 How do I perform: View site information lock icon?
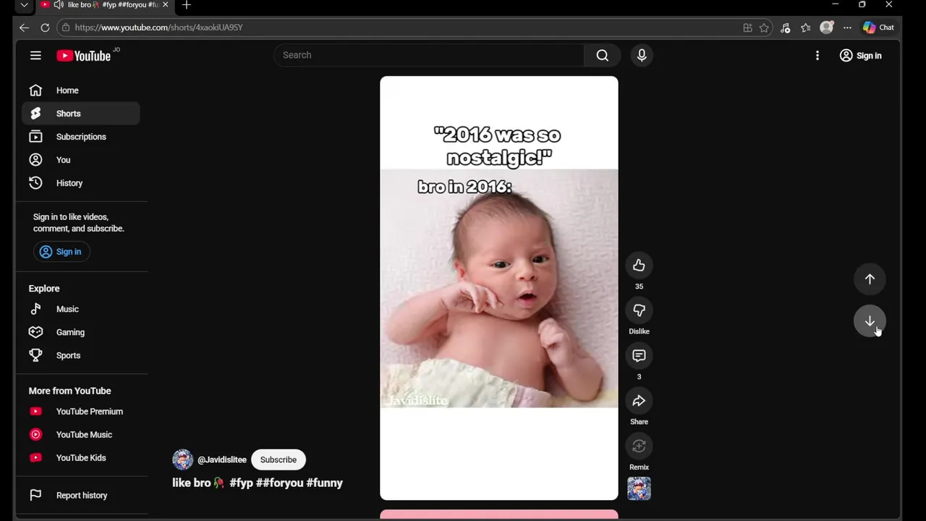coord(66,27)
